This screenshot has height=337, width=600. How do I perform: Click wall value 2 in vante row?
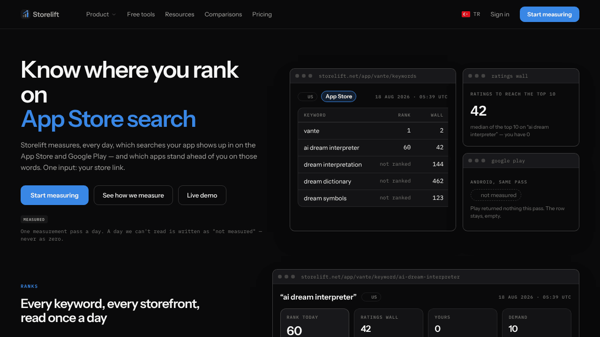442,131
